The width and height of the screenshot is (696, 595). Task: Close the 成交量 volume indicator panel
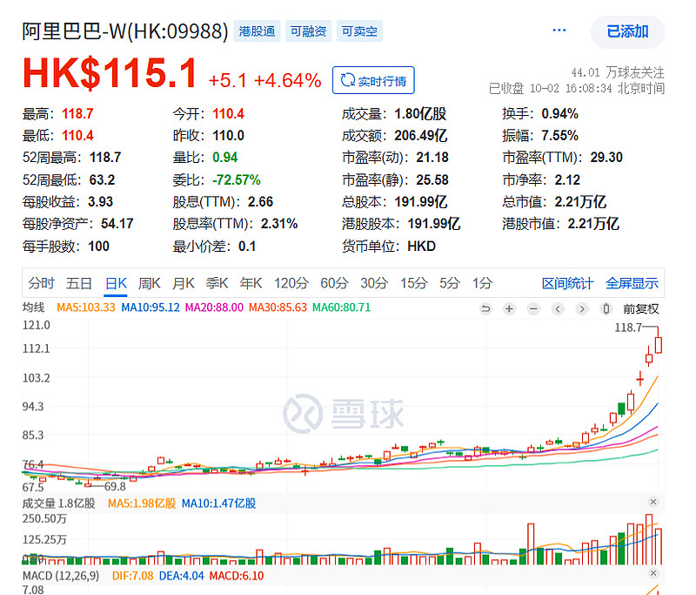[x=653, y=502]
